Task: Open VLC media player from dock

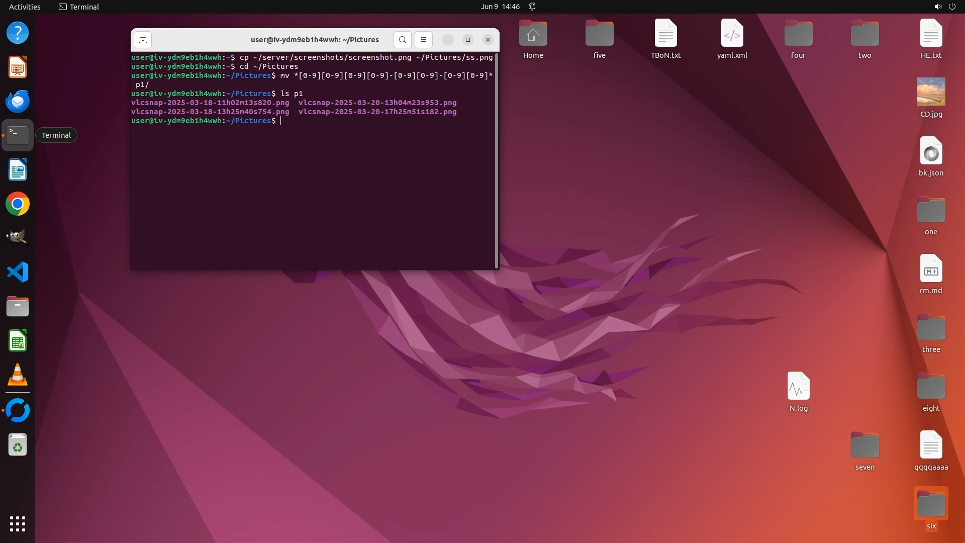Action: 18,375
